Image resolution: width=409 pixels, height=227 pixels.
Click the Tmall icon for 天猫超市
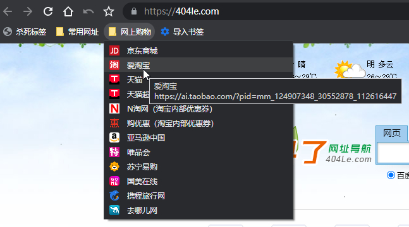click(x=114, y=94)
